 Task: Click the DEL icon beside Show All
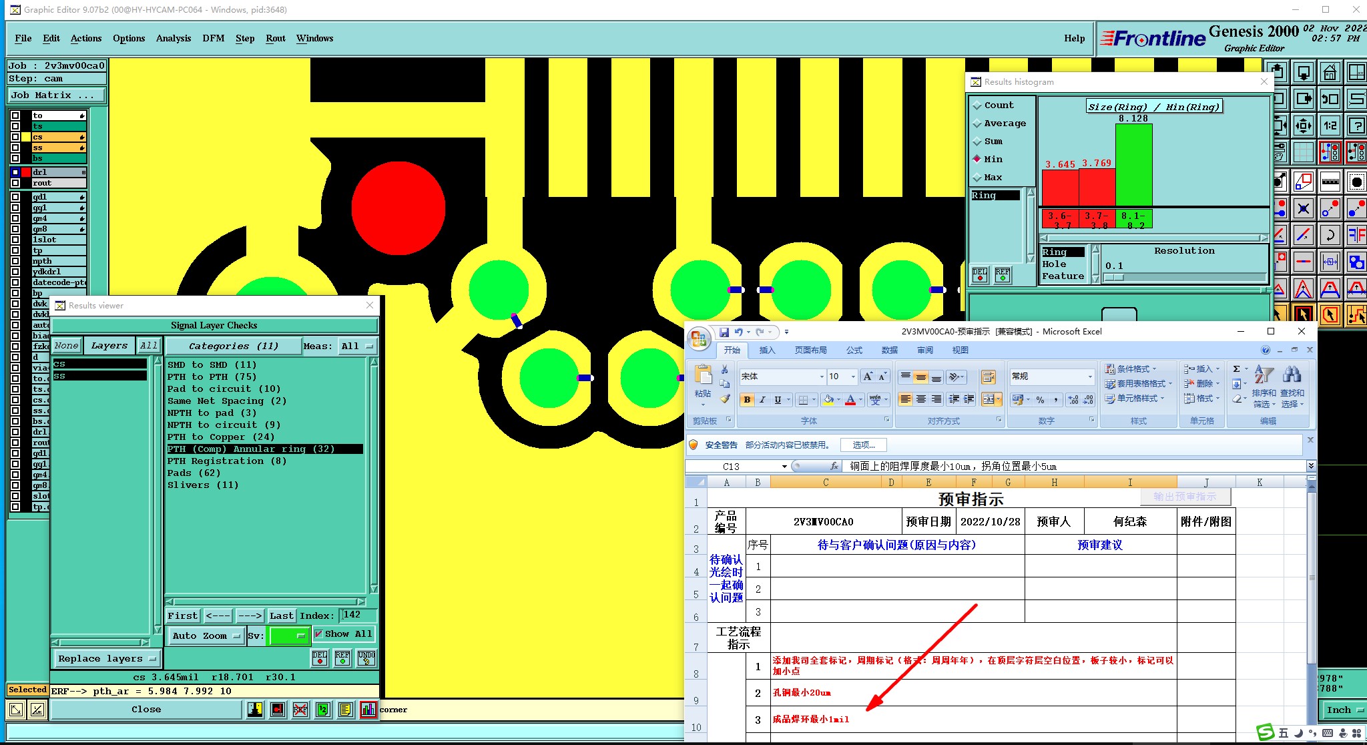coord(320,658)
